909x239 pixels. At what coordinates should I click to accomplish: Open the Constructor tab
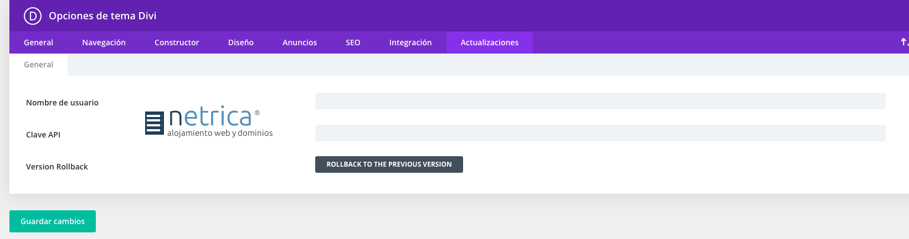[177, 43]
